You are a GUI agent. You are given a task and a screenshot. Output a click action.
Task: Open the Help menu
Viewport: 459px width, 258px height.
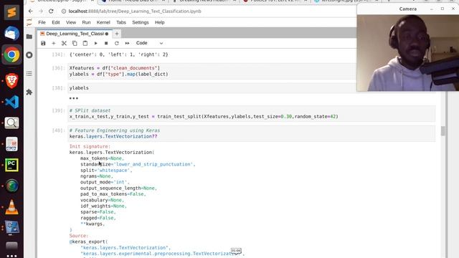point(159,22)
